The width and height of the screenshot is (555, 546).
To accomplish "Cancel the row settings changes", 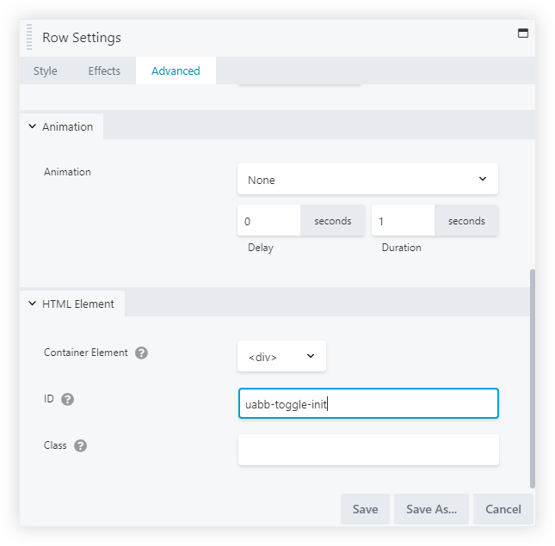I will click(x=503, y=509).
